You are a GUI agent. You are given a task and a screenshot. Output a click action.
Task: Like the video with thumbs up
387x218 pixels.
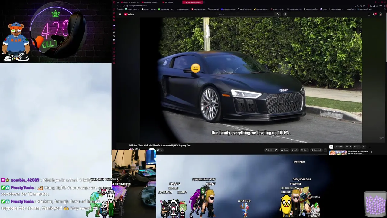click(268, 150)
